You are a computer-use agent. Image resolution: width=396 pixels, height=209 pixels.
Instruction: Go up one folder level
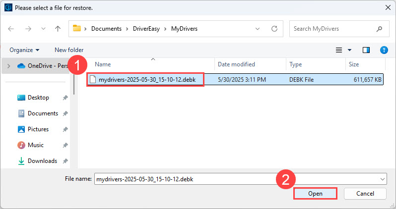click(58, 29)
